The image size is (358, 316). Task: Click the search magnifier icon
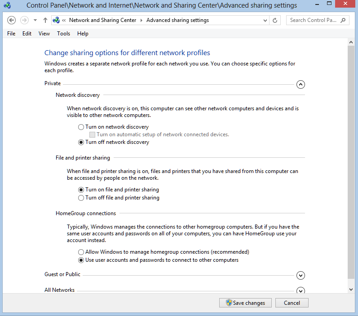click(343, 20)
